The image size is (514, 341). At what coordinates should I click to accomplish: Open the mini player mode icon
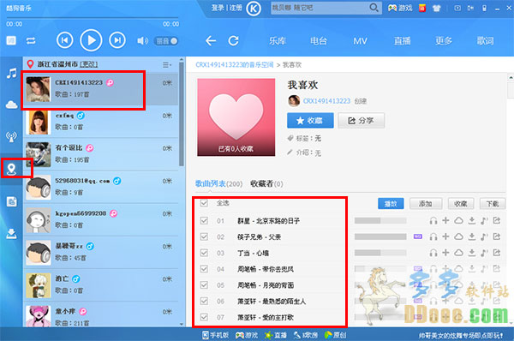point(457,9)
